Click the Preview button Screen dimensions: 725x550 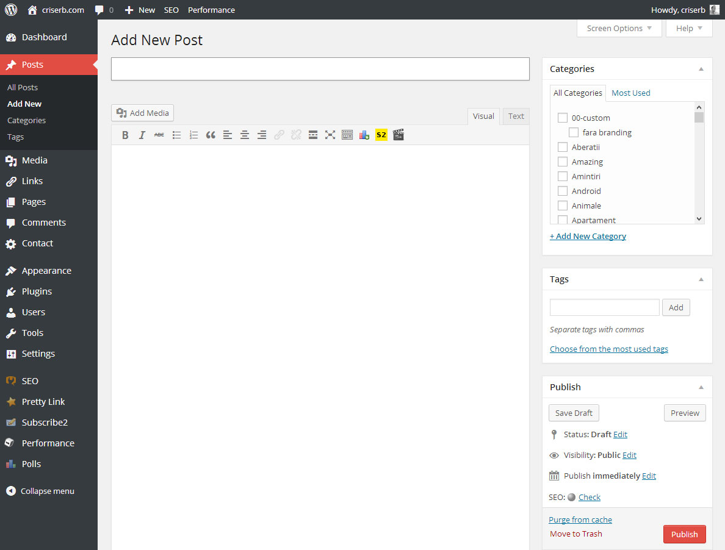[685, 413]
